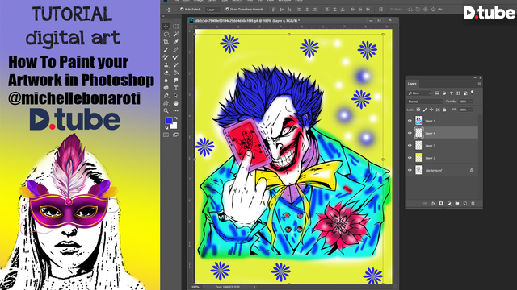The width and height of the screenshot is (517, 290).
Task: Open the Edit Toolbar three-dots button
Action: 176,111
